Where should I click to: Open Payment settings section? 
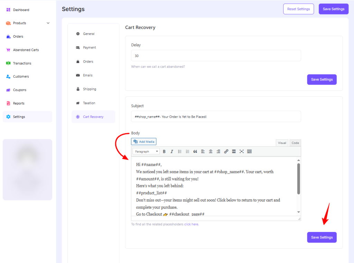(x=93, y=47)
